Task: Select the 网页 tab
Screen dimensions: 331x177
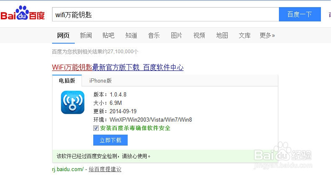Action: pos(63,35)
